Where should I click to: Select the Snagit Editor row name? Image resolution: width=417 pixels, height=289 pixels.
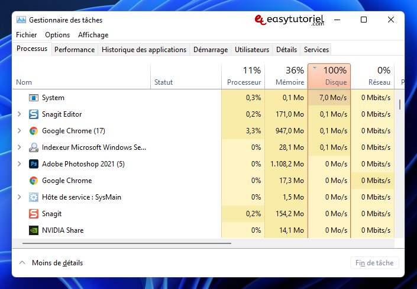[62, 114]
